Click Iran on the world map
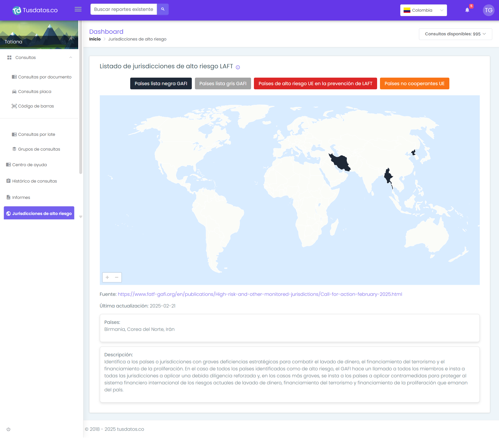 coord(341,163)
